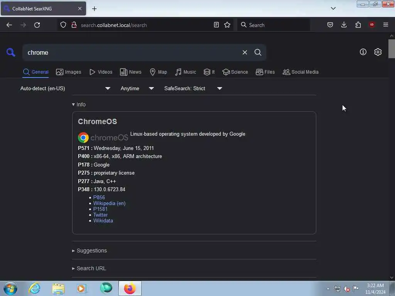395x296 pixels.
Task: Open the Windows Start menu
Action: 10,288
